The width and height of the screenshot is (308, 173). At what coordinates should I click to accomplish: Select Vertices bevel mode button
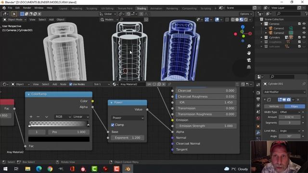[x=274, y=106]
